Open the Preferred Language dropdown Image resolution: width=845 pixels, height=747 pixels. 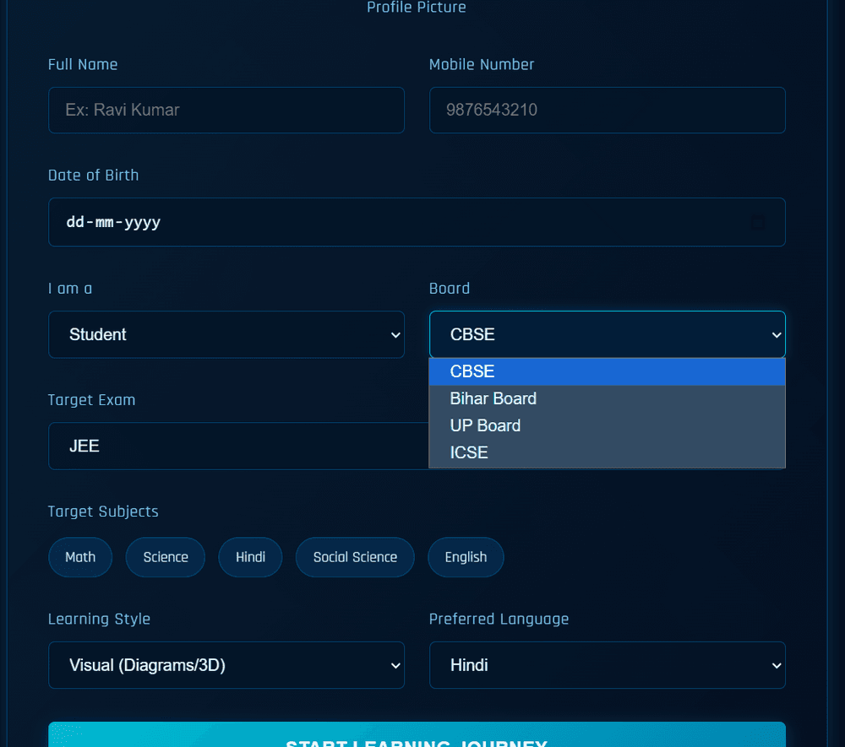tap(607, 665)
